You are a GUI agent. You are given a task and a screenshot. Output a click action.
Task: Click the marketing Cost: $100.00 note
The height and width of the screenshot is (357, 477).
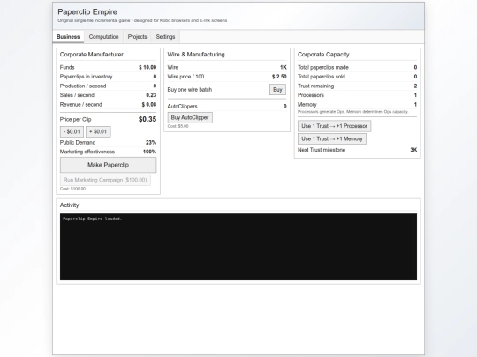(x=72, y=189)
